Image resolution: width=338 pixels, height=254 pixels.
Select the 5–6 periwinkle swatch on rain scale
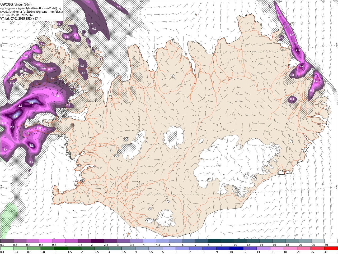169,248
